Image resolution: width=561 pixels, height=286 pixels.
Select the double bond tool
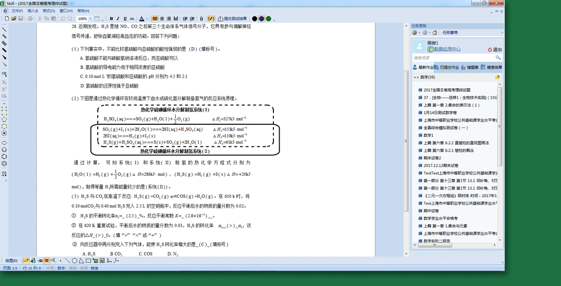tap(4, 36)
